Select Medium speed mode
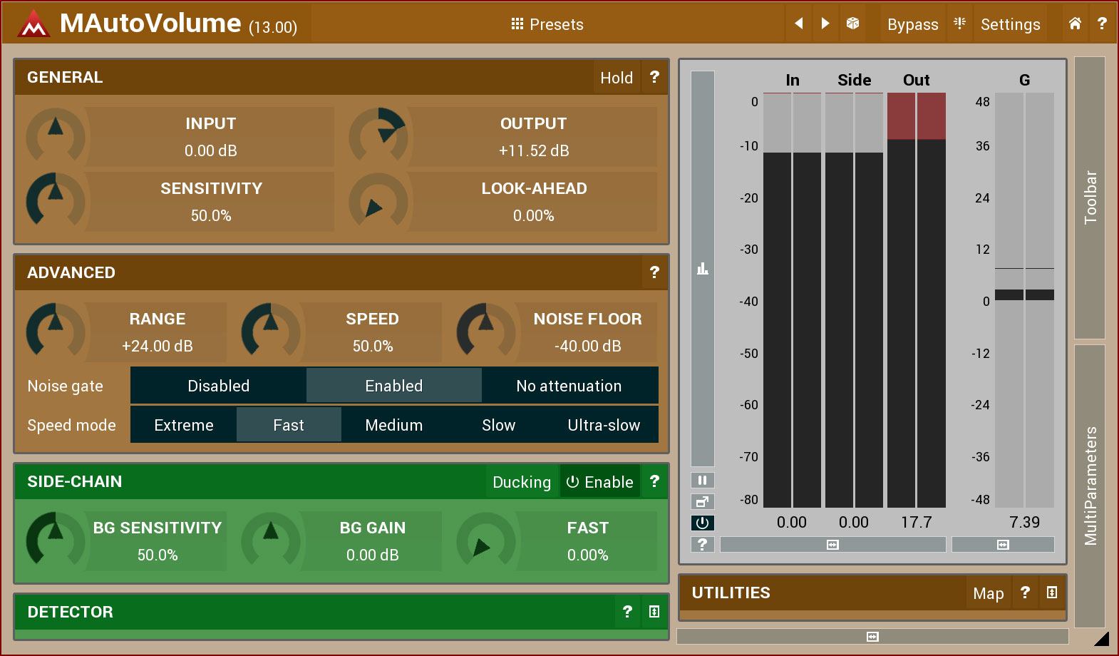The height and width of the screenshot is (656, 1119). tap(393, 425)
